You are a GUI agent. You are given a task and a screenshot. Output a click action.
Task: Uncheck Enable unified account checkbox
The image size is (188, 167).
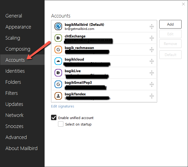(54, 117)
